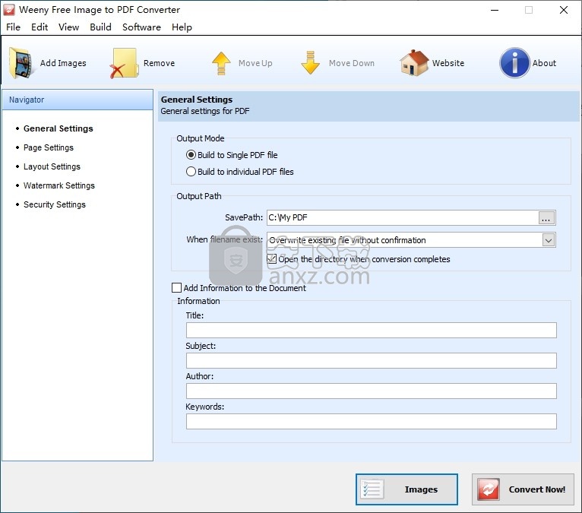582x513 pixels.
Task: Click the Title input field
Action: tap(372, 330)
